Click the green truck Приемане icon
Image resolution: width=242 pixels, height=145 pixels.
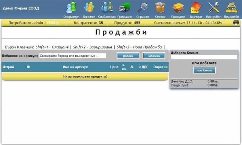pos(125,8)
